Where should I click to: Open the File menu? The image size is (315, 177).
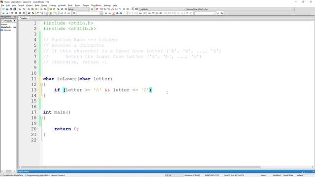[2, 5]
